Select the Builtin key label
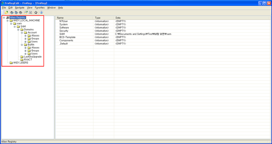Viewport: 272px width, 144px height. pyautogui.click(x=31, y=45)
